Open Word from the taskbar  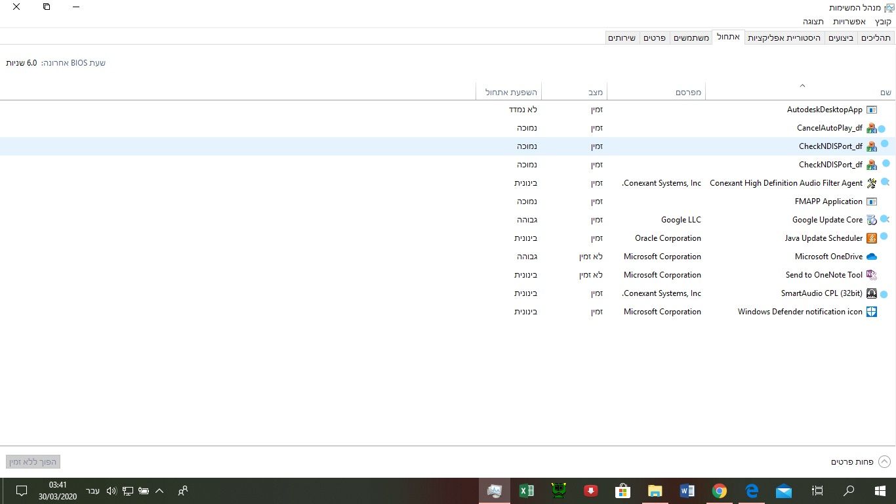pos(687,491)
